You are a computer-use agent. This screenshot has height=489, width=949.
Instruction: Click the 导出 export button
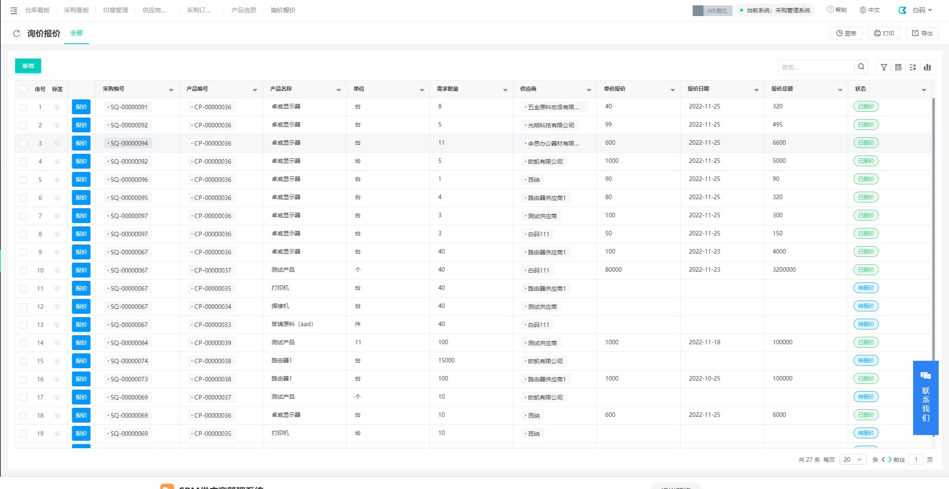pos(922,33)
